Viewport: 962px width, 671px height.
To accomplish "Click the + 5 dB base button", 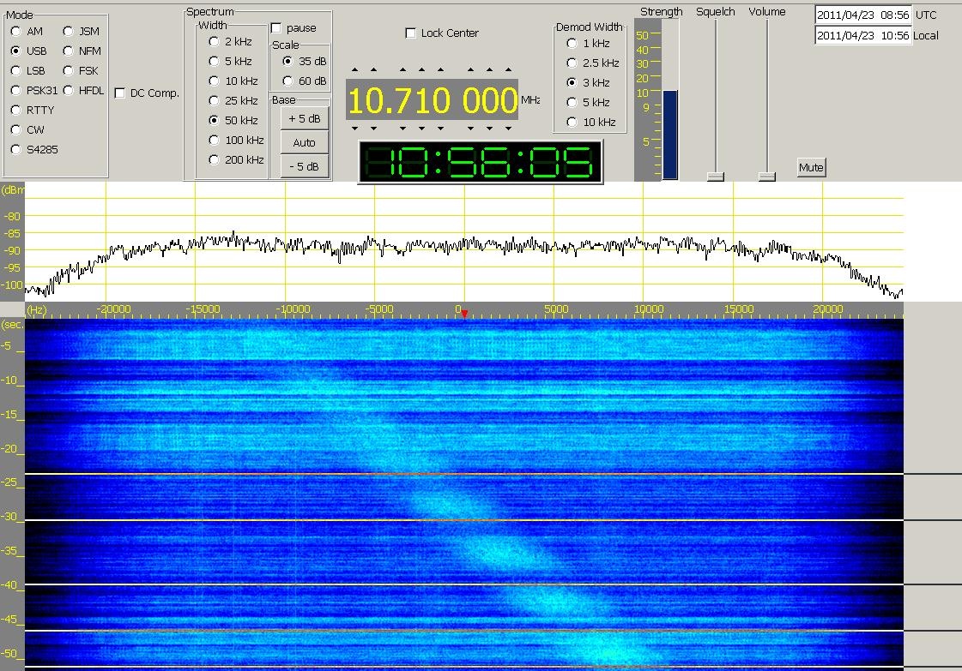I will click(x=305, y=119).
